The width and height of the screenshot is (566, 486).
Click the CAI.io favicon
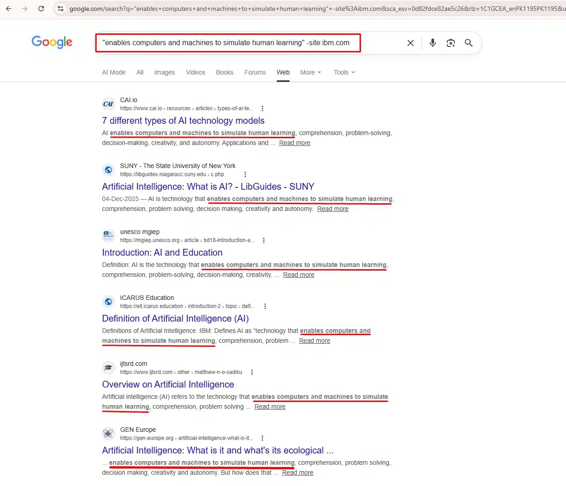tap(108, 104)
